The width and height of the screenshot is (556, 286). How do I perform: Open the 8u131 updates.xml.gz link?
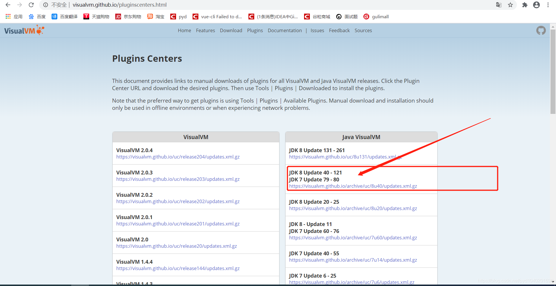(345, 157)
